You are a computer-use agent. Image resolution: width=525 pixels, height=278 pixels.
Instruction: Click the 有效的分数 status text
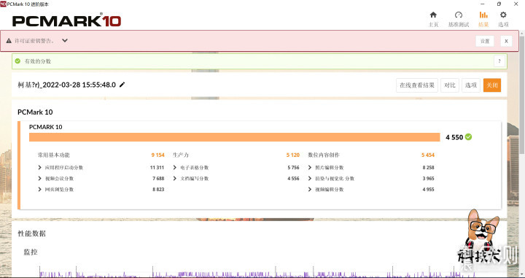pyautogui.click(x=37, y=61)
